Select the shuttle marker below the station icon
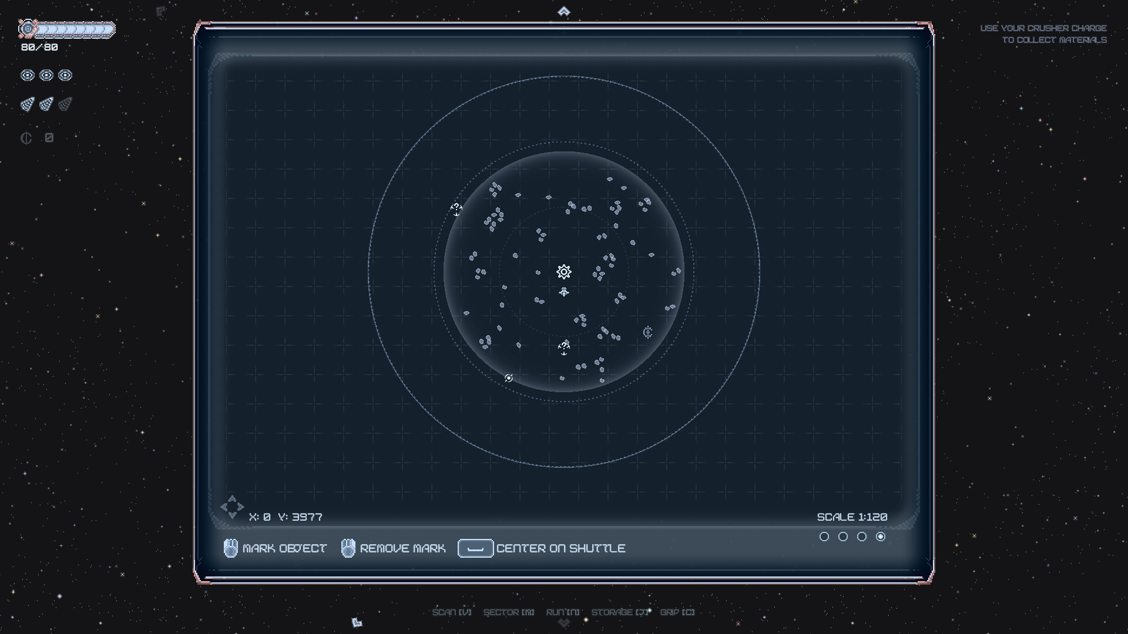The width and height of the screenshot is (1128, 634). click(564, 292)
